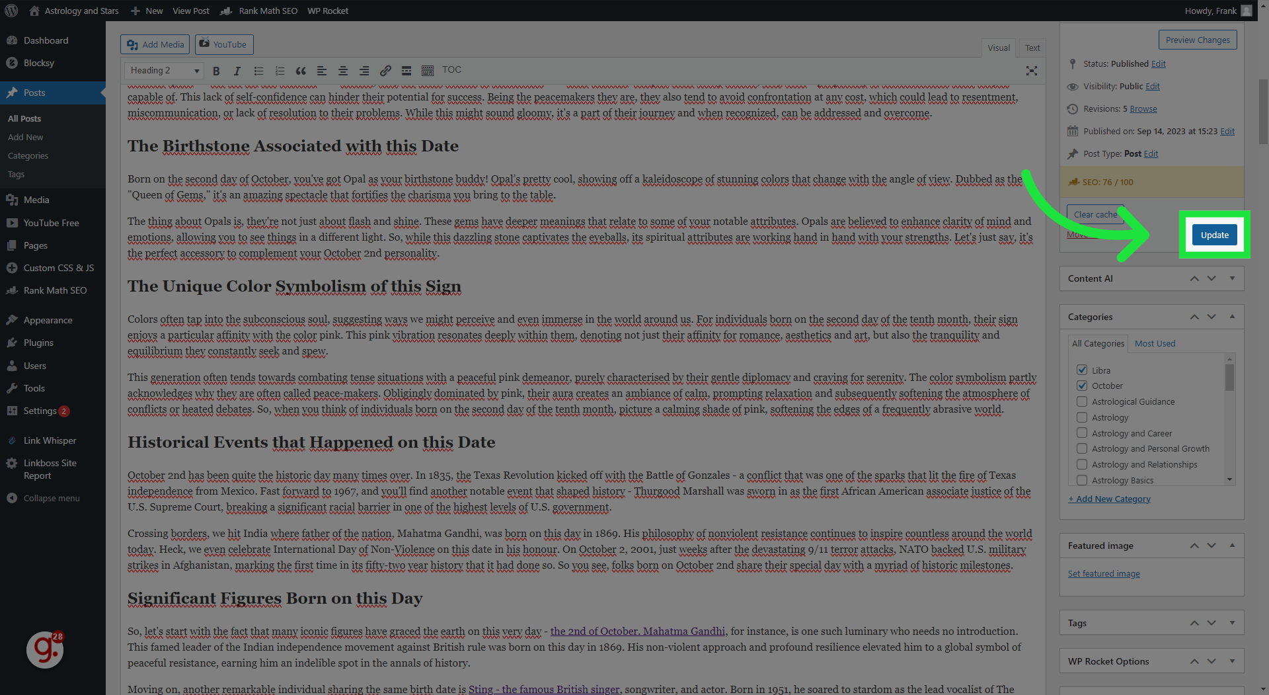Open YouTube Free menu item

(51, 223)
